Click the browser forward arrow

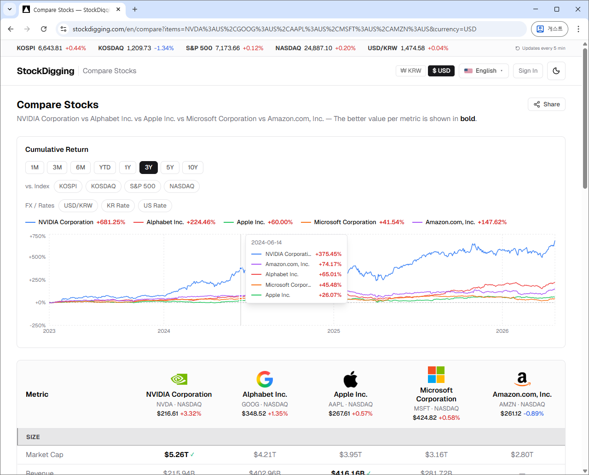pos(27,29)
